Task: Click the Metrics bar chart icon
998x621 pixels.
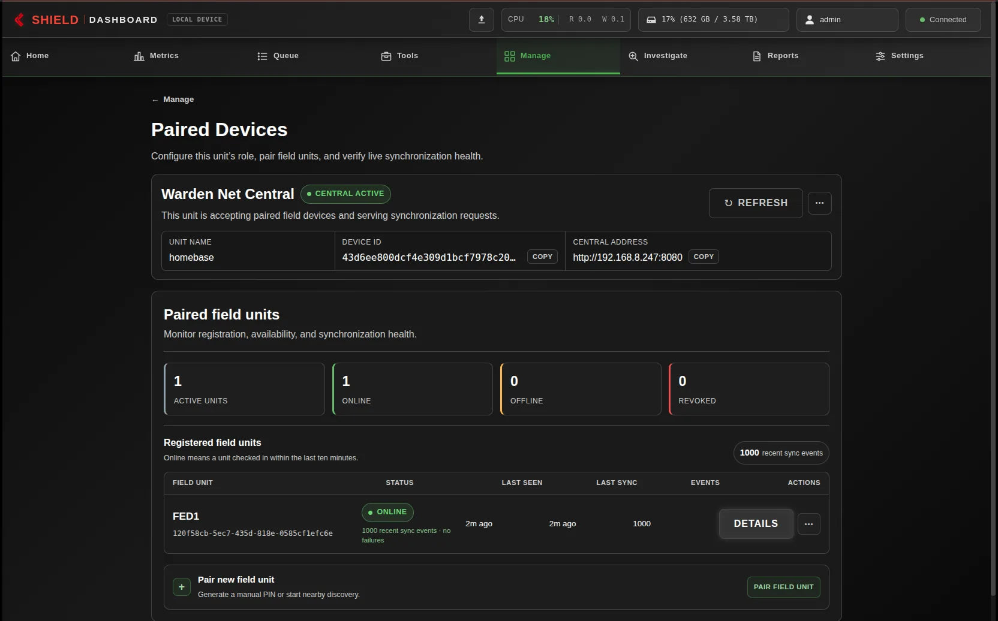Action: [x=139, y=56]
